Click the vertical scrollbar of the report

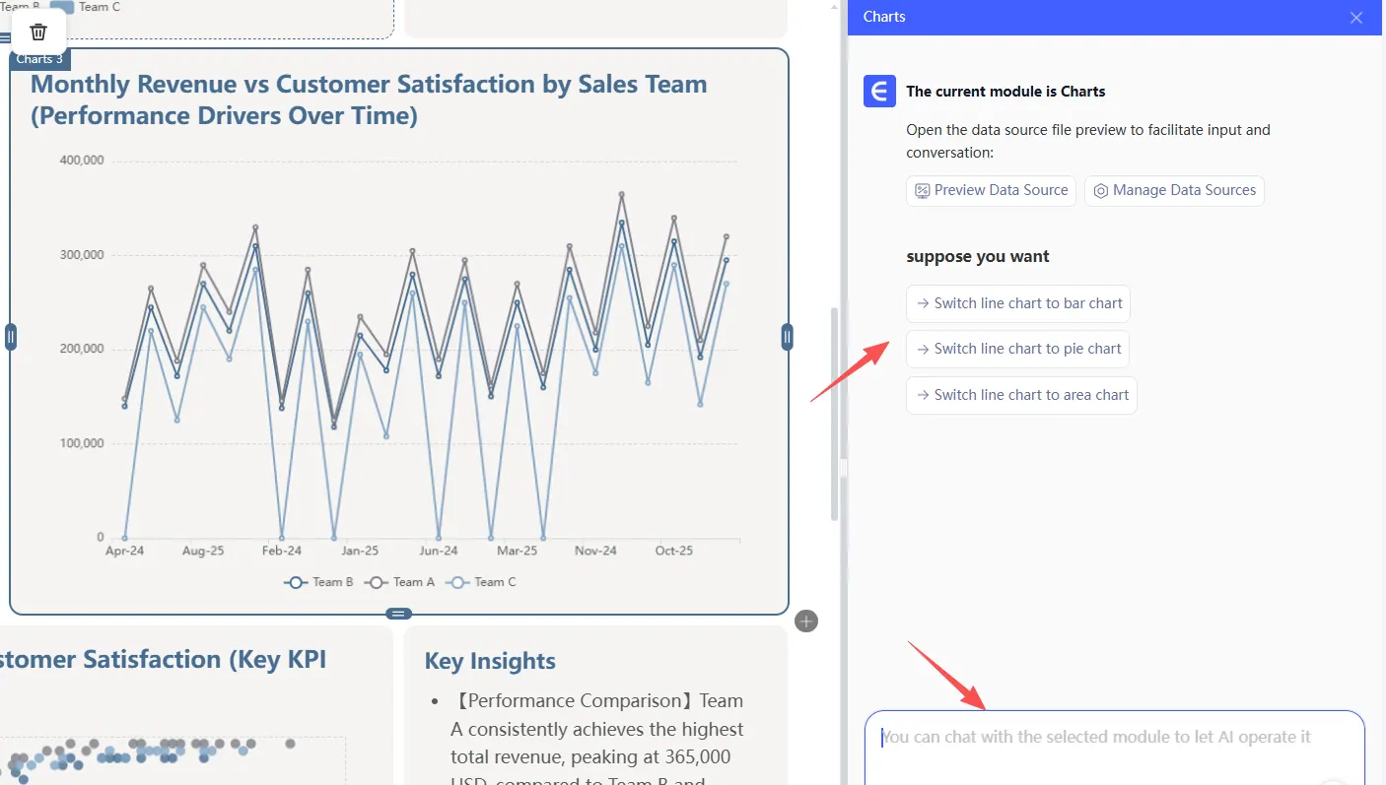pyautogui.click(x=834, y=414)
